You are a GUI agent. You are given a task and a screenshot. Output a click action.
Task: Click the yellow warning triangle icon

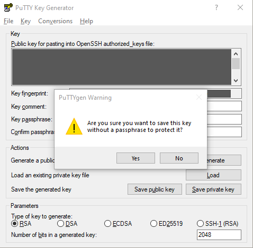point(74,127)
